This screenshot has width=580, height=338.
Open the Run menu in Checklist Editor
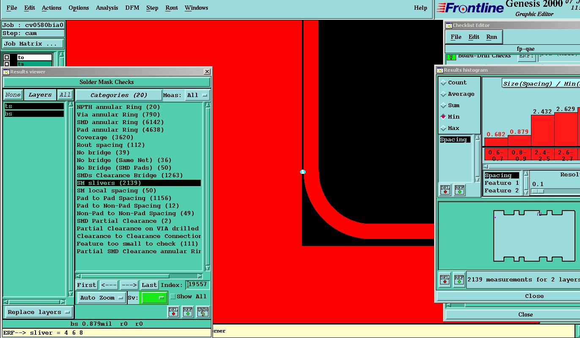[492, 37]
